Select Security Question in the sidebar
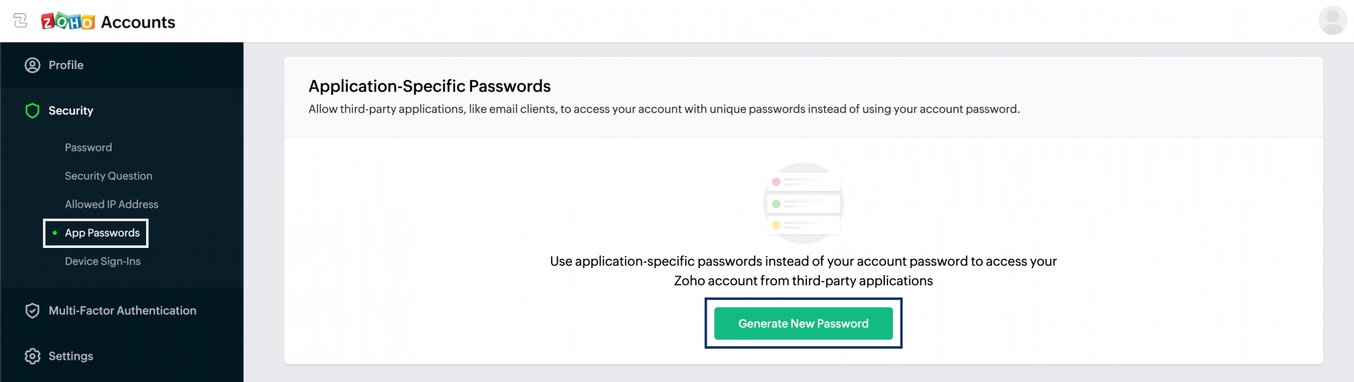This screenshot has width=1354, height=382. pyautogui.click(x=108, y=175)
